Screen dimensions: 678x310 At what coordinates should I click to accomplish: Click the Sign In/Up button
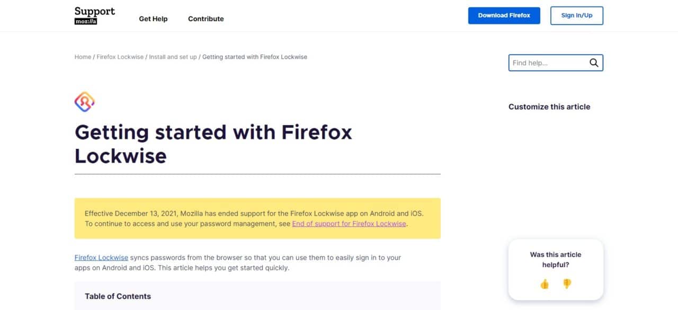[577, 15]
